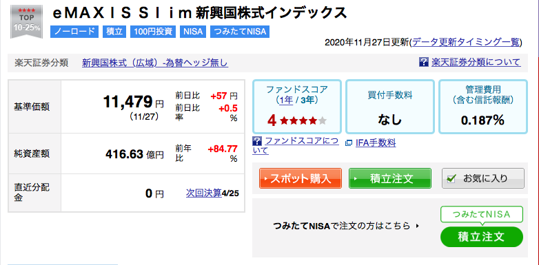Click question mark icon beside 楽天証券分類について
539x265 pixels.
point(423,62)
